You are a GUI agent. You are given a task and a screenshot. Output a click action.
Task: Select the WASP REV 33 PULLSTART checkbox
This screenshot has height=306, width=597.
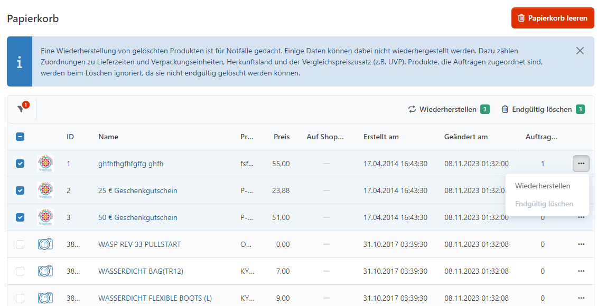(20, 244)
